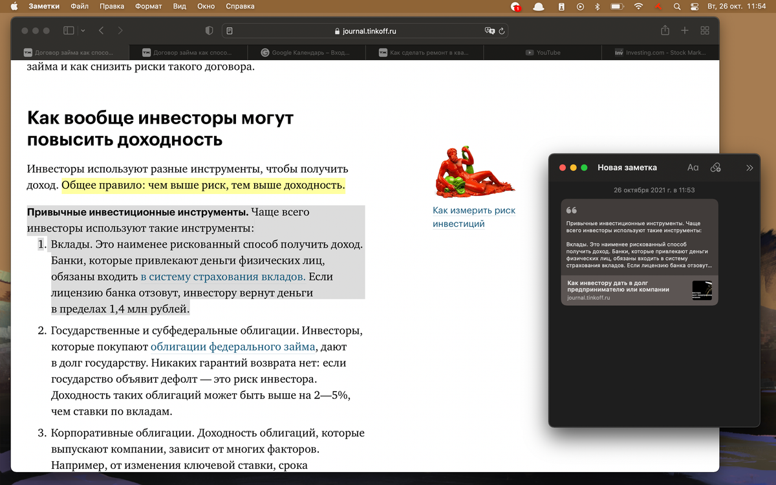Screen dimensions: 776x485
Task: Open the Заметки app menu
Action: [44, 6]
